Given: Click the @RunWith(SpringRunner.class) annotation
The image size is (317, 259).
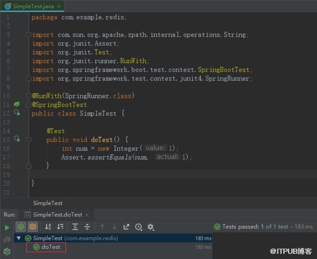Looking at the screenshot, I should (83, 96).
